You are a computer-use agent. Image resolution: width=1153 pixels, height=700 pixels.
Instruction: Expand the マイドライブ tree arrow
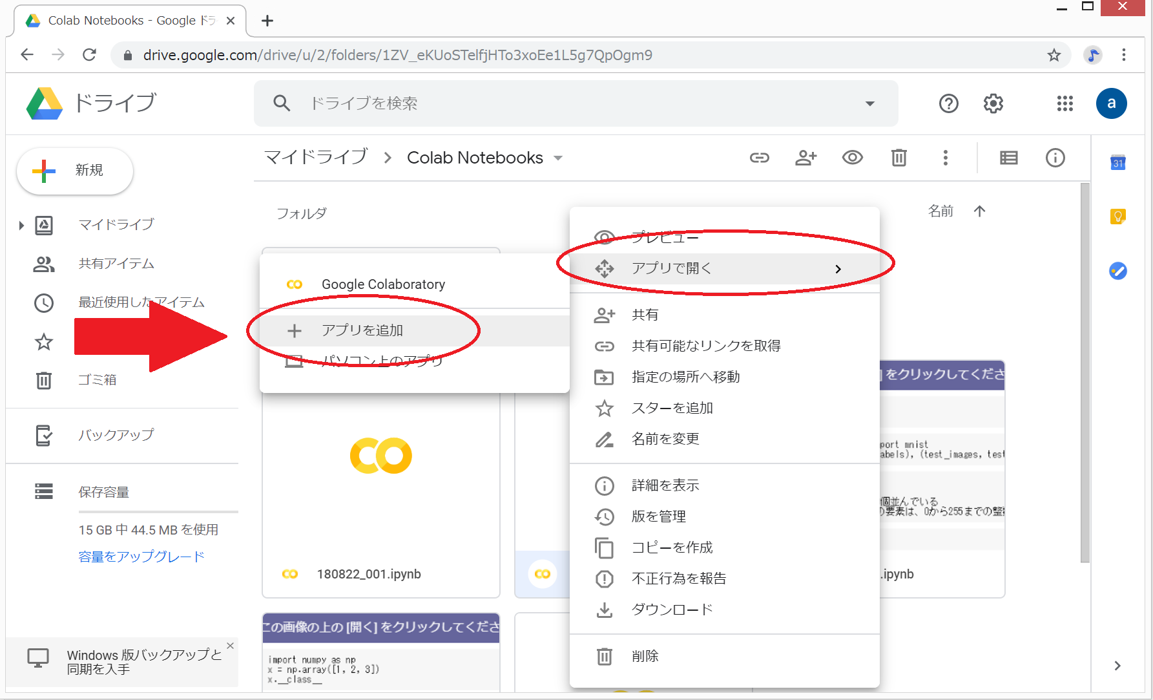click(x=21, y=225)
